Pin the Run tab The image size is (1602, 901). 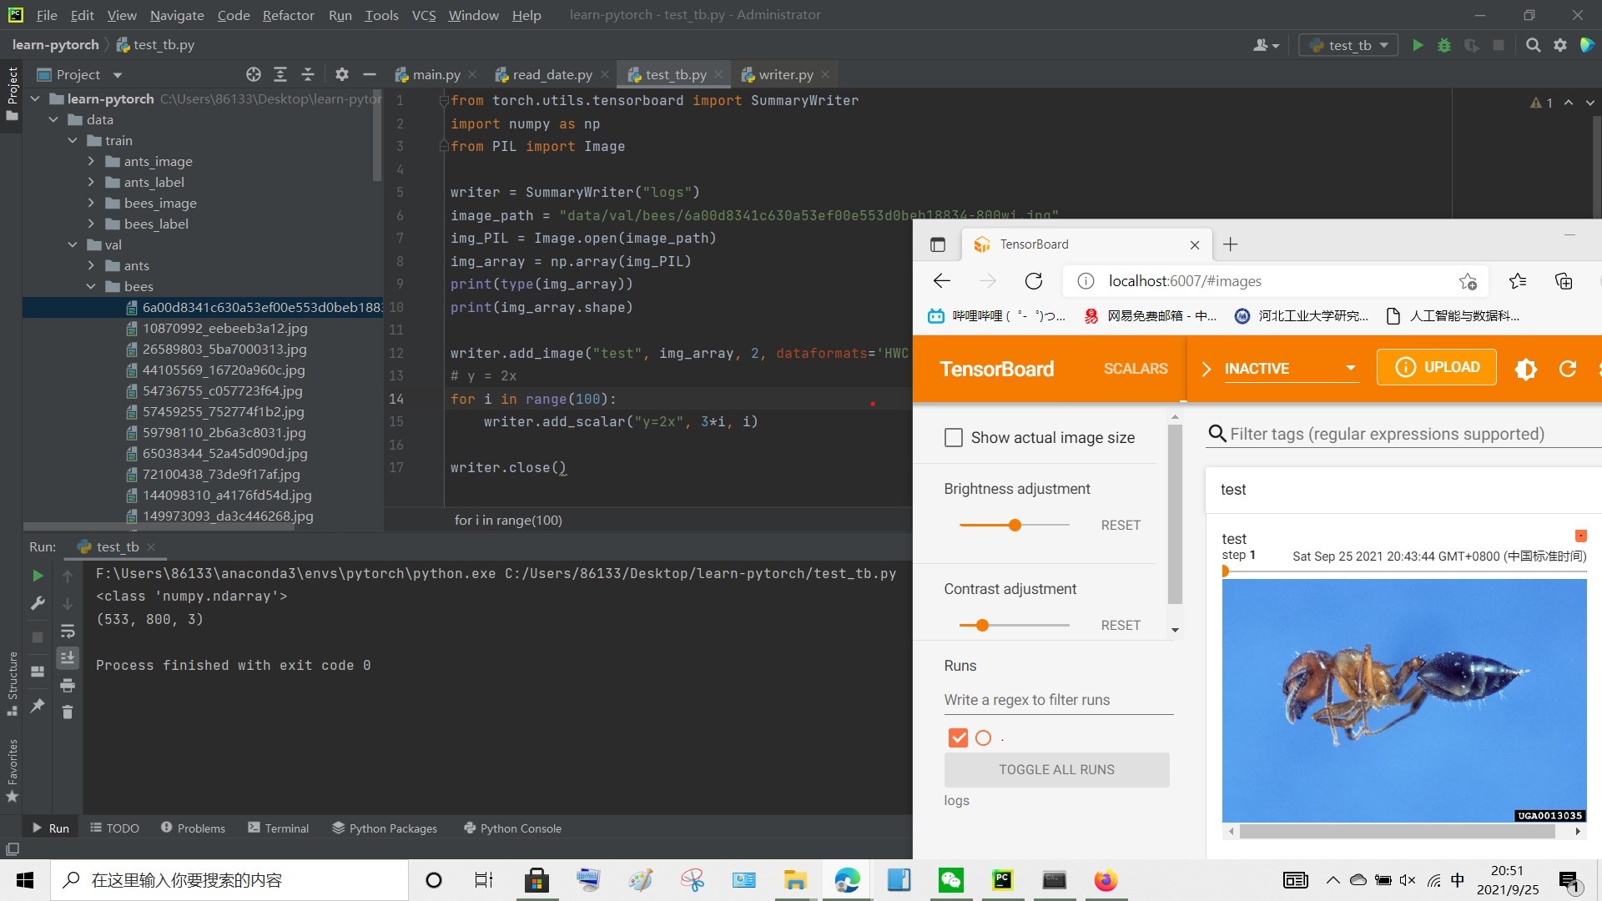[38, 706]
